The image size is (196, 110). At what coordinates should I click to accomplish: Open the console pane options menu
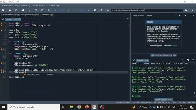click(x=193, y=60)
